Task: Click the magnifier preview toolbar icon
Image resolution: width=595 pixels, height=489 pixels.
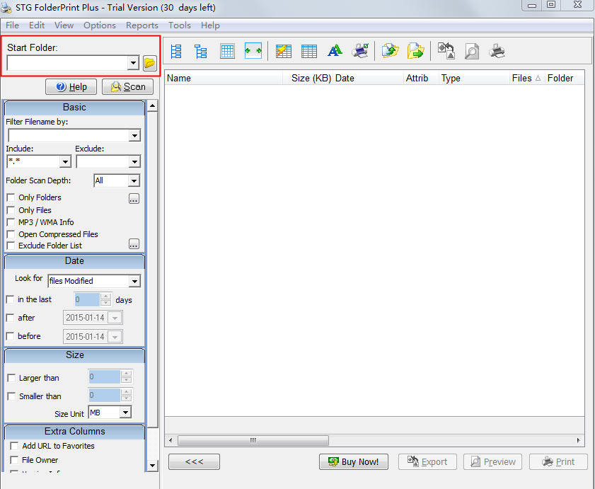Action: pos(472,51)
